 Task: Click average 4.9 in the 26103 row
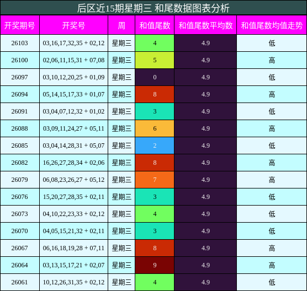pyautogui.click(x=205, y=43)
